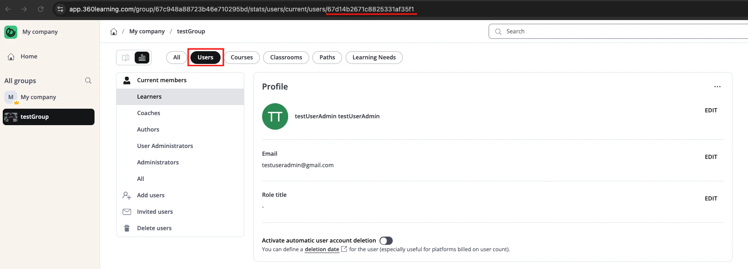
Task: Click the browser forward arrow
Action: click(x=24, y=9)
